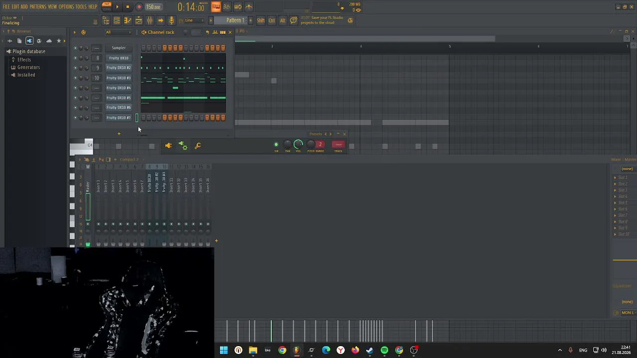This screenshot has width=637, height=358.
Task: Click the stop button in transport
Action: [x=127, y=7]
